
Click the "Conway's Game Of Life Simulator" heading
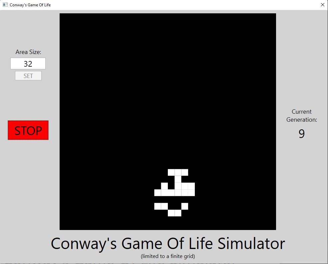(168, 244)
